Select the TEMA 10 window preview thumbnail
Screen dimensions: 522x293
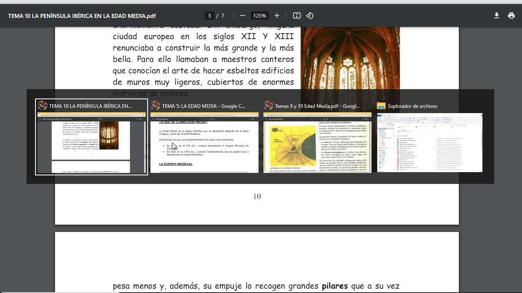[91, 142]
